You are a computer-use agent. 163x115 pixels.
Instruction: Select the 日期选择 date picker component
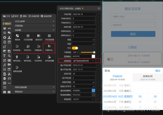click(x=39, y=48)
